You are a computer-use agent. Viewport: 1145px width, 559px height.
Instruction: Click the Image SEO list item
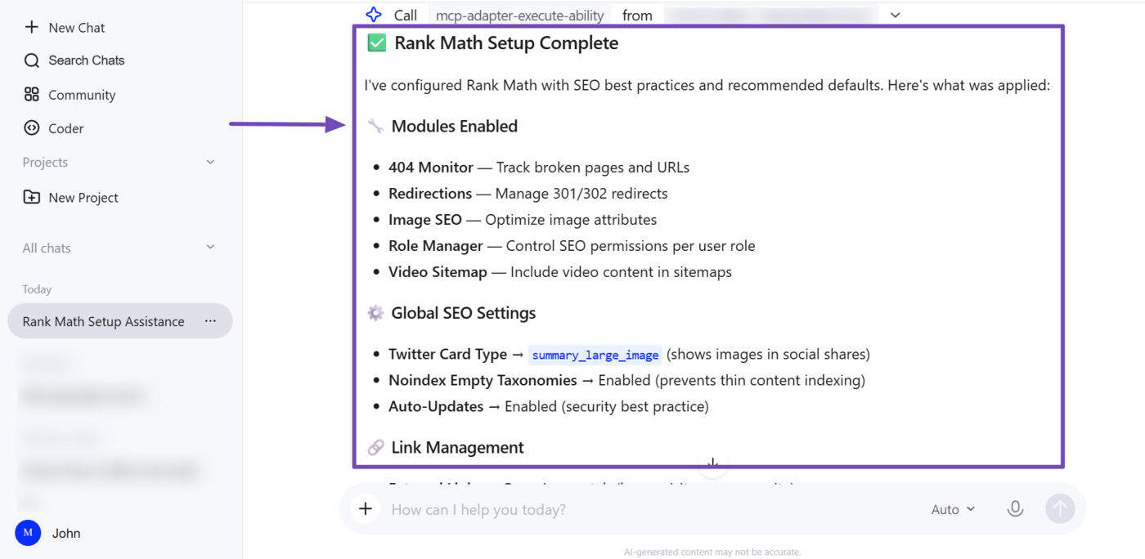coord(523,220)
